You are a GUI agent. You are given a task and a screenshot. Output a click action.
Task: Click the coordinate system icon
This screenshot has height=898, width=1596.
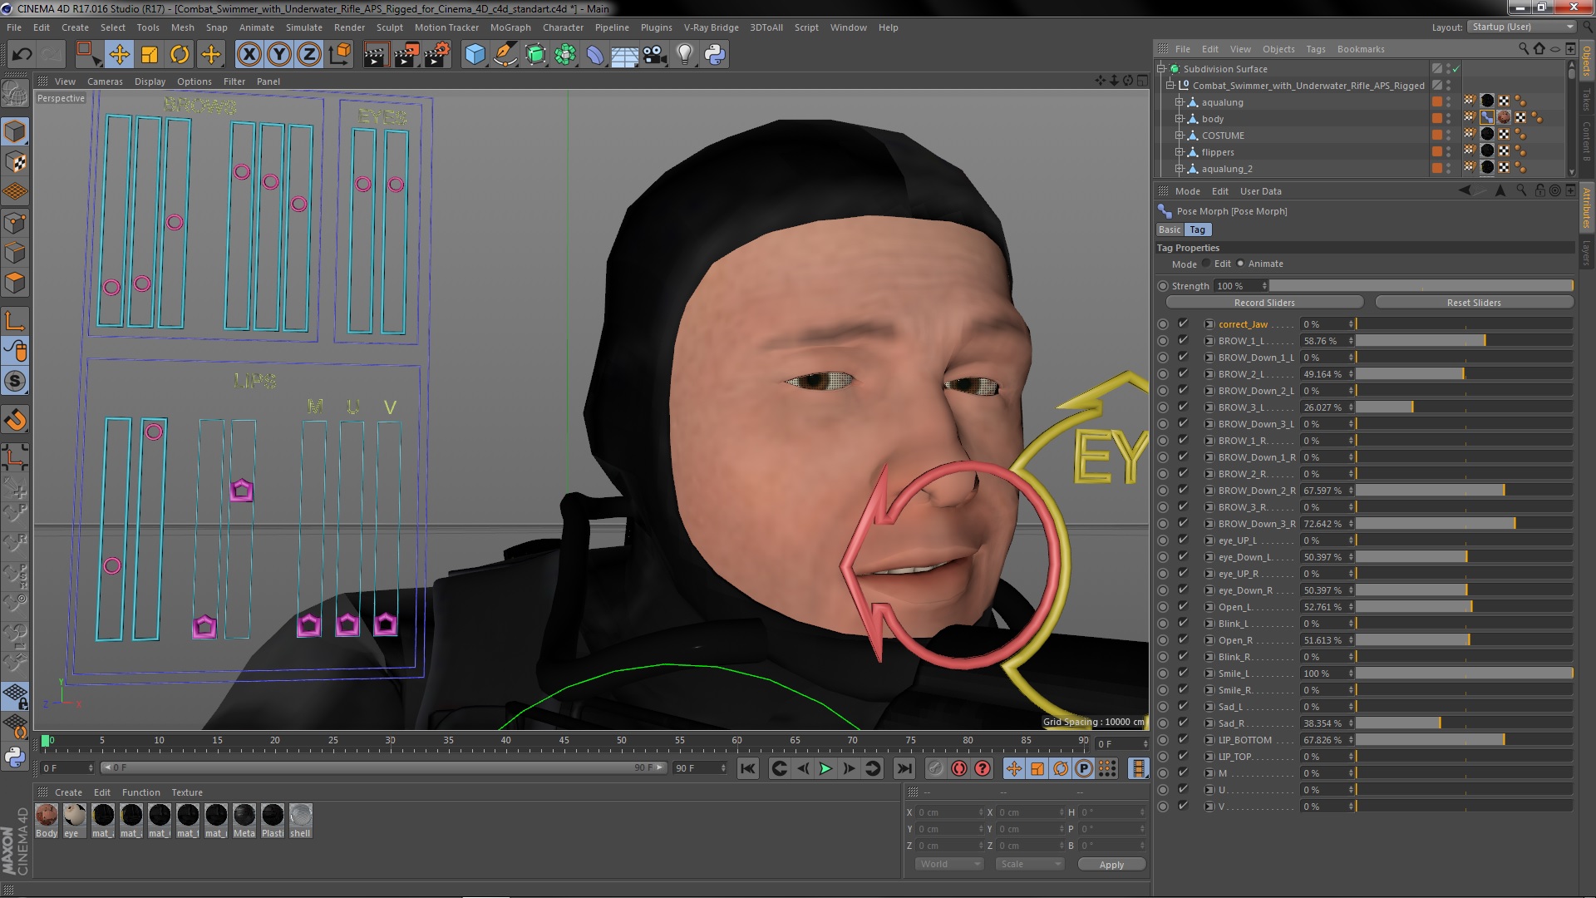tap(339, 55)
